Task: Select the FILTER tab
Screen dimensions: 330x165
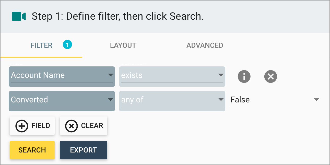Action: (41, 45)
